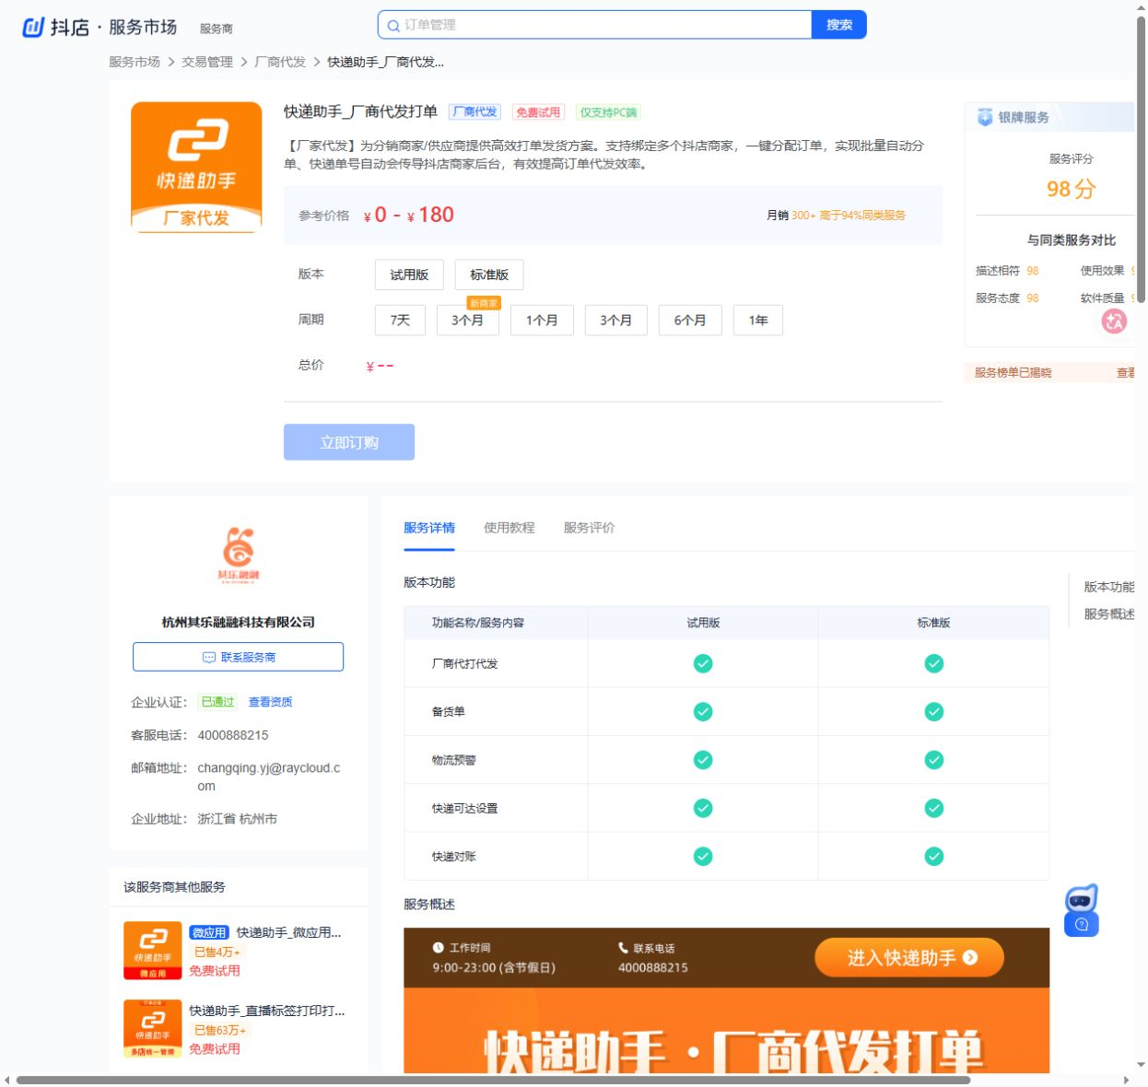Click the scroll right arrow of horizontal scrollbar
The width and height of the screenshot is (1148, 1087).
(x=1126, y=1080)
